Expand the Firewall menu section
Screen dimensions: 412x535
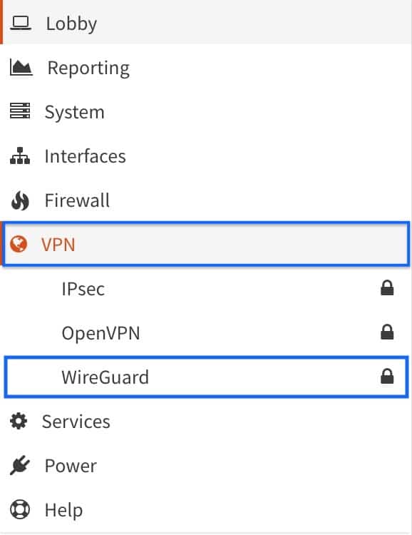(206, 200)
